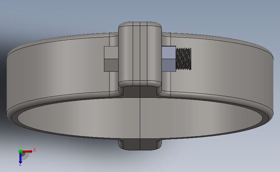This screenshot has width=280, height=172.
Task: Click the blue Z axis of the orientation triad
Action: [x=20, y=158]
